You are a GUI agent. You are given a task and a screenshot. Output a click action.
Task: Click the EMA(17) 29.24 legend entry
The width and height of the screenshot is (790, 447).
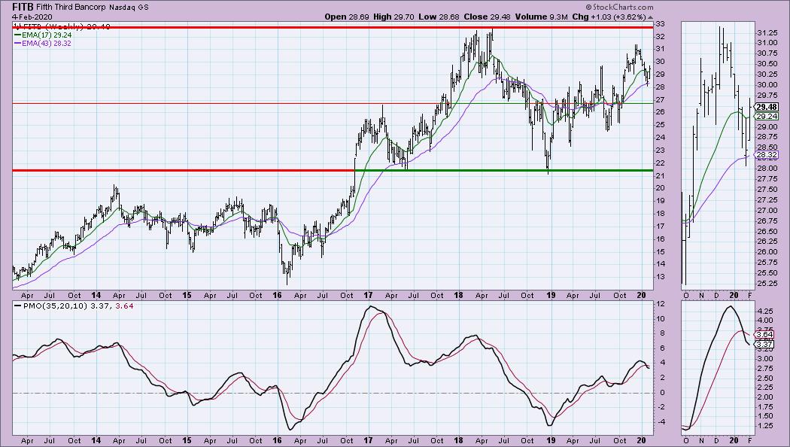point(43,35)
